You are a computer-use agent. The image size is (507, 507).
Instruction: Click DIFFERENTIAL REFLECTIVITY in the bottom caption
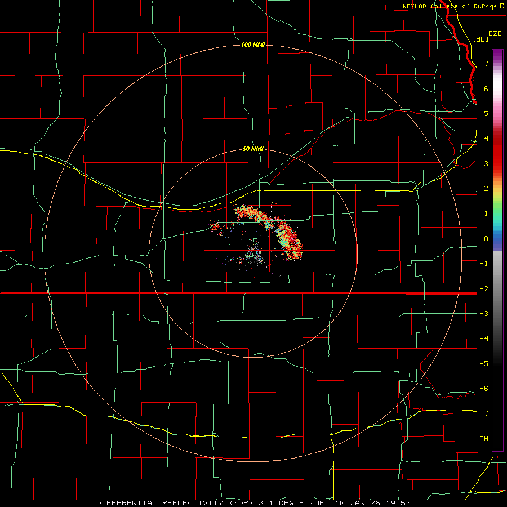[x=160, y=503]
